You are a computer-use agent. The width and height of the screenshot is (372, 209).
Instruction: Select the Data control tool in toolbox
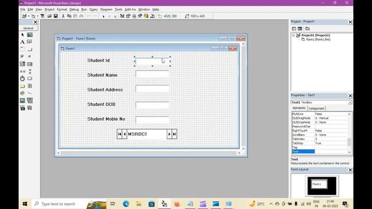point(30,100)
